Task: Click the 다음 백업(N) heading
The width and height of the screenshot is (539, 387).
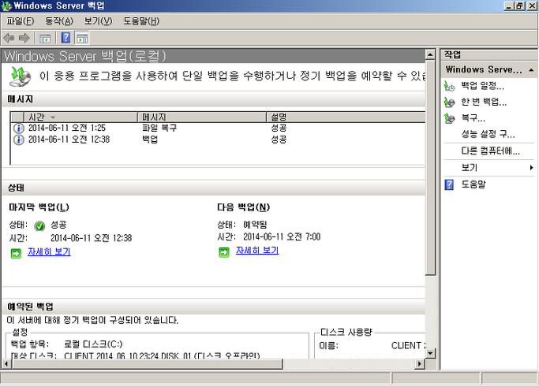Action: coord(243,207)
